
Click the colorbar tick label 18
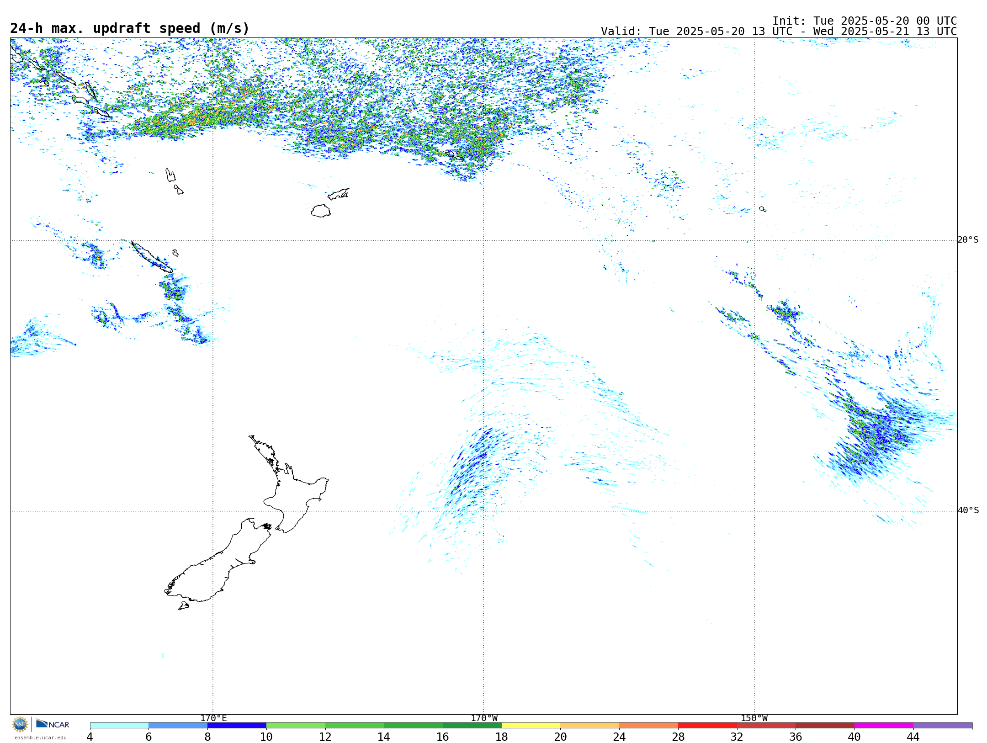(x=502, y=737)
